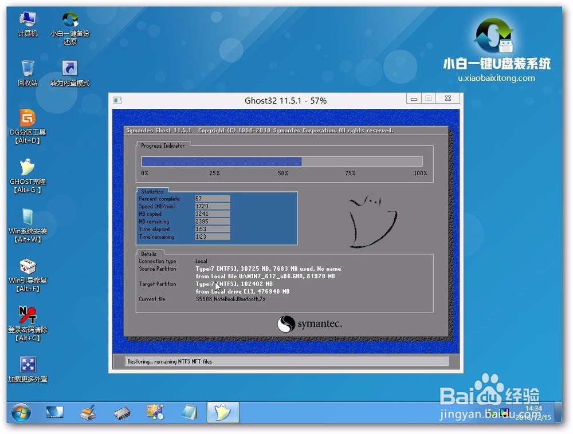
Task: Select the running Ghost32 taskbar icon
Action: tap(223, 412)
